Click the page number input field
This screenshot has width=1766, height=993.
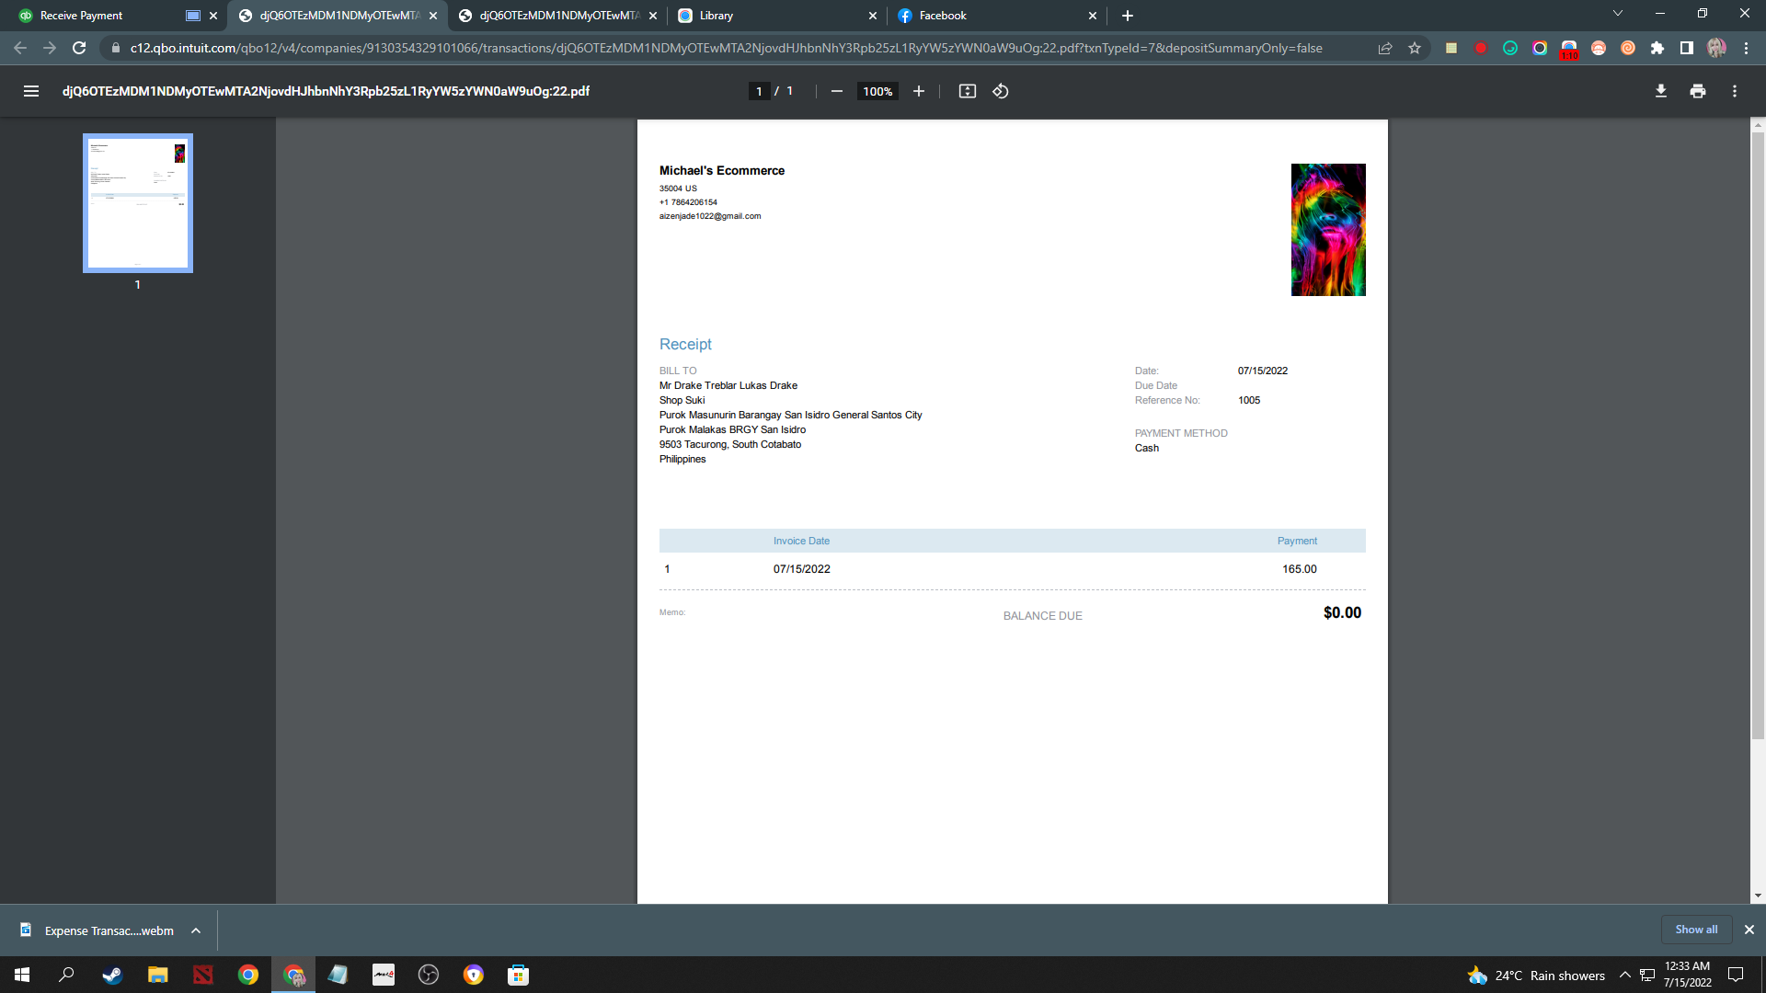click(759, 91)
